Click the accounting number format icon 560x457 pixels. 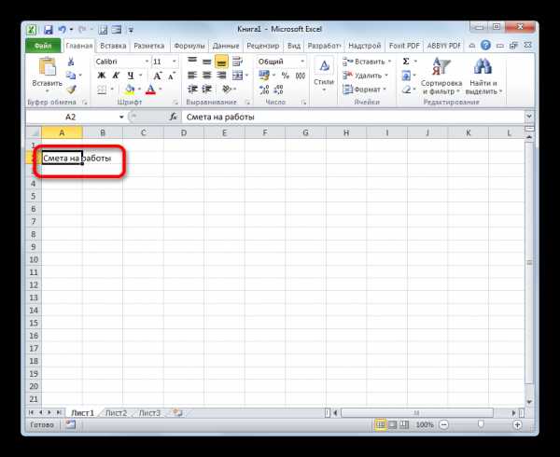pos(264,76)
